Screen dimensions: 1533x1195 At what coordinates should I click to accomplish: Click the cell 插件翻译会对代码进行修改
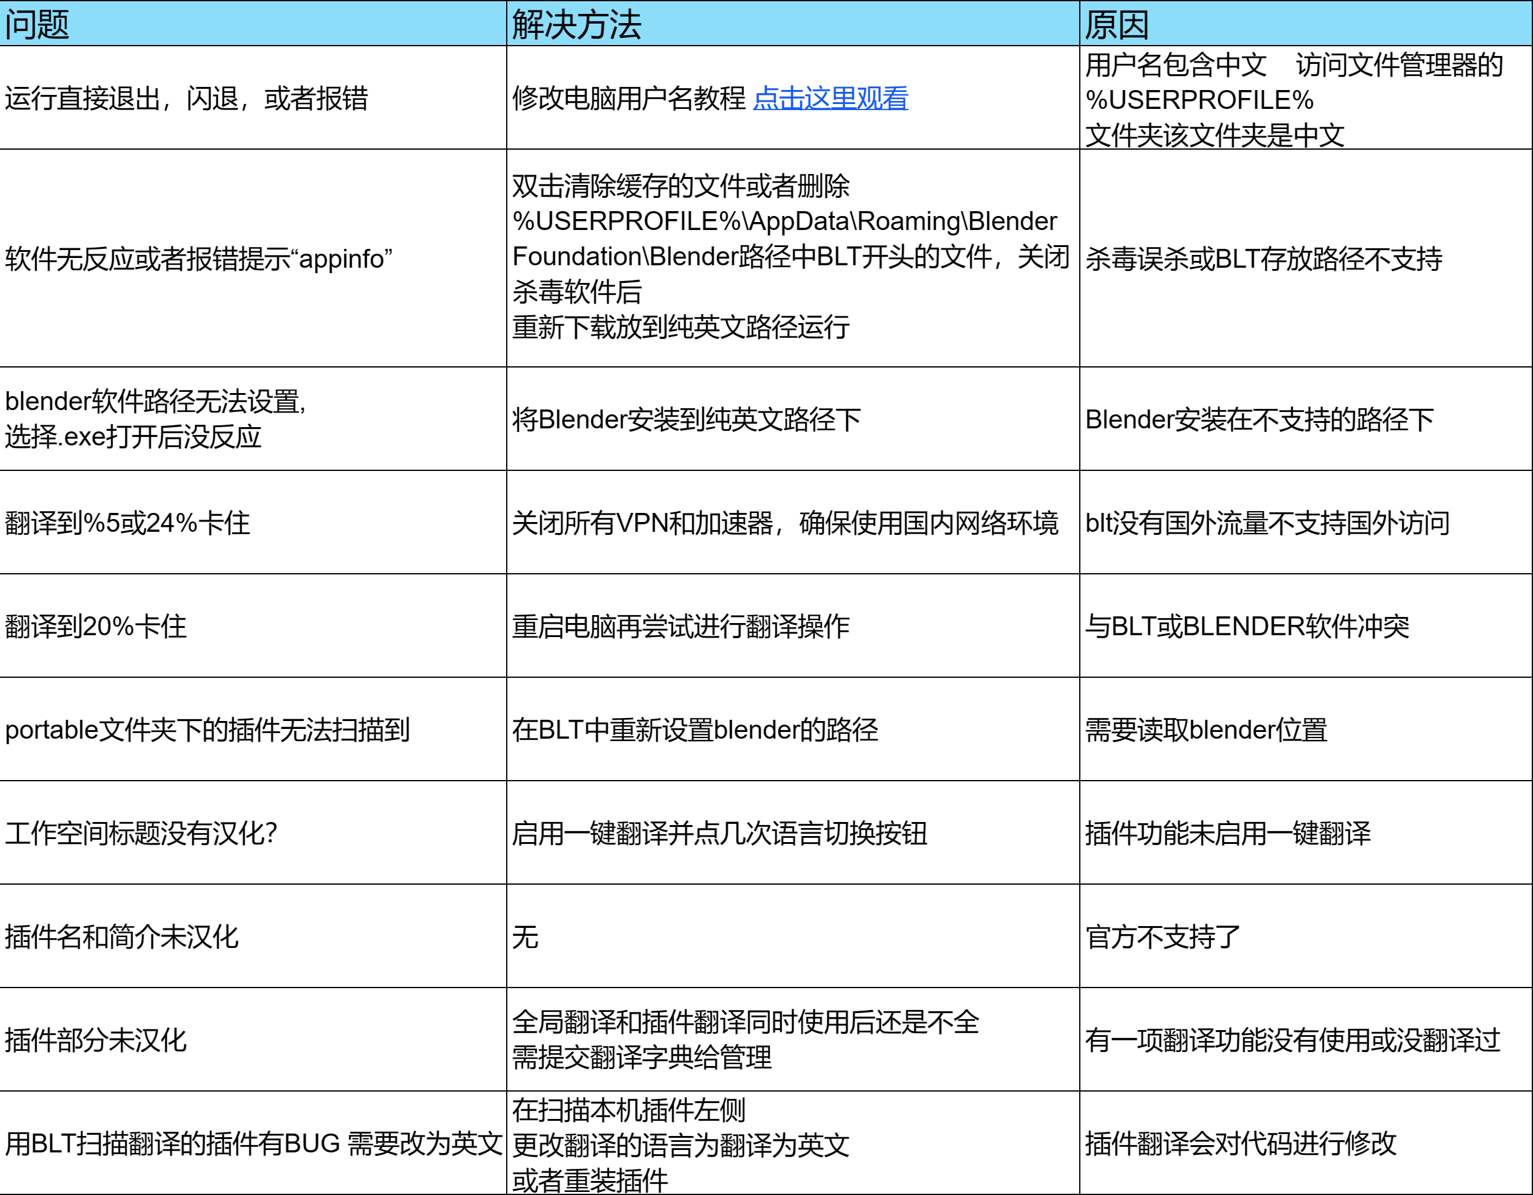coord(1305,1143)
